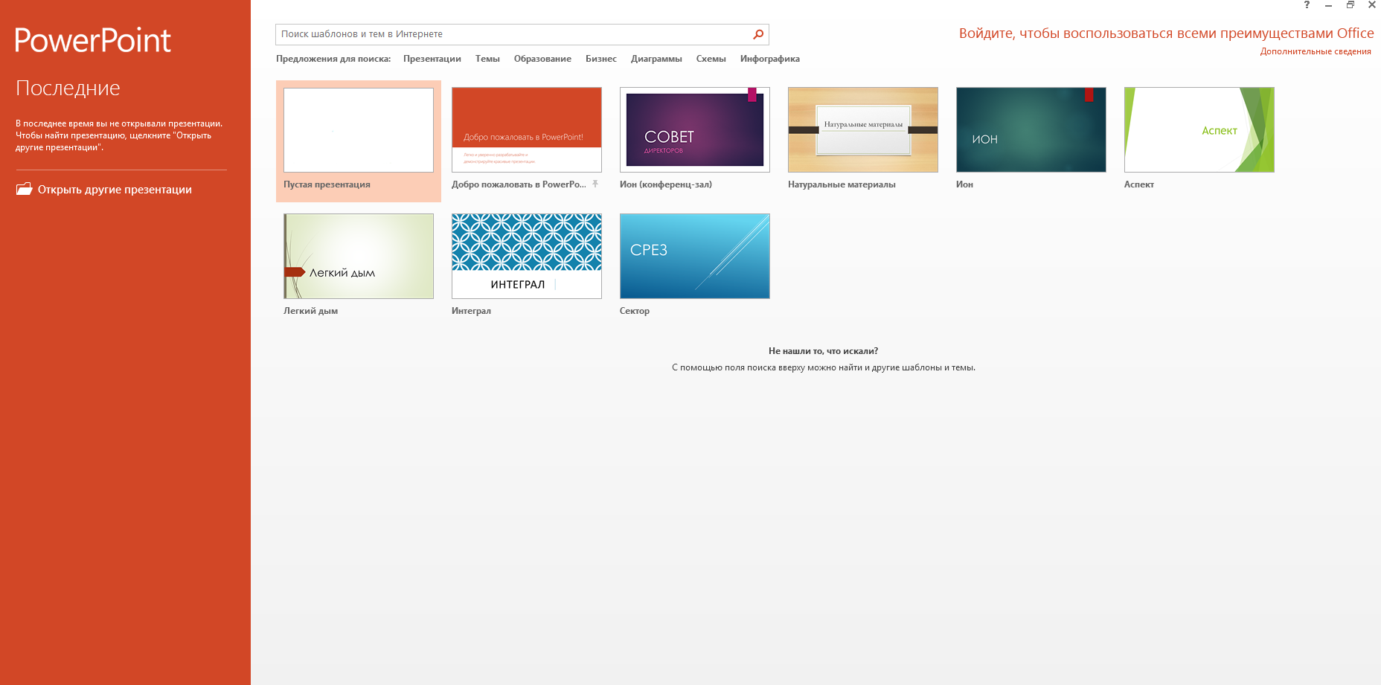The width and height of the screenshot is (1381, 685).
Task: Click the 'Сектор' caption text
Action: coord(635,311)
